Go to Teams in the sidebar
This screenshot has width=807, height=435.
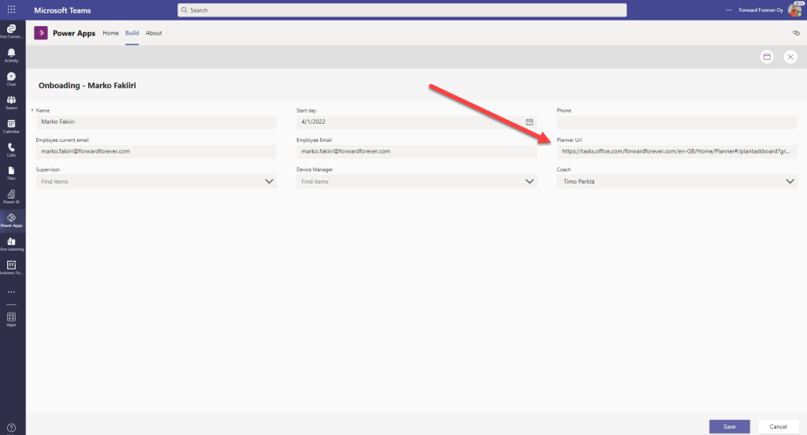click(11, 102)
